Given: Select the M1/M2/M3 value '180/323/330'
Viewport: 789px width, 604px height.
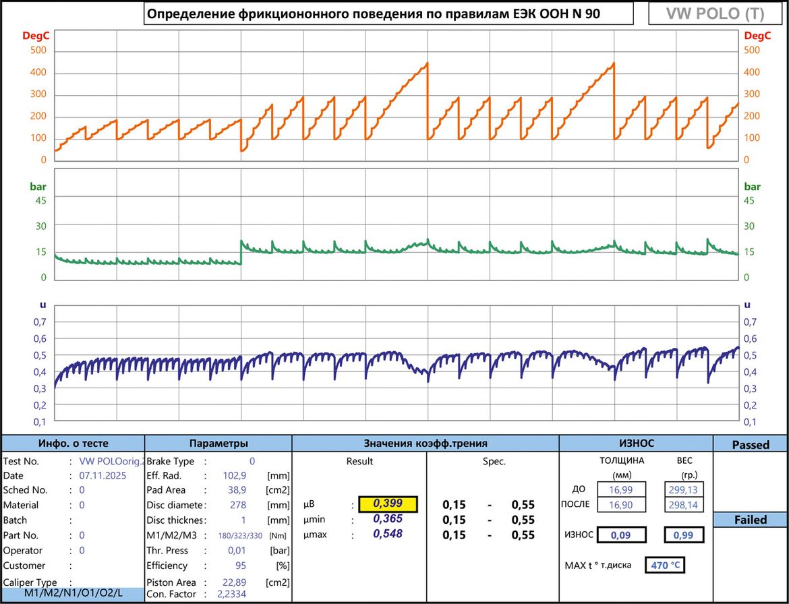Looking at the screenshot, I should coord(240,536).
